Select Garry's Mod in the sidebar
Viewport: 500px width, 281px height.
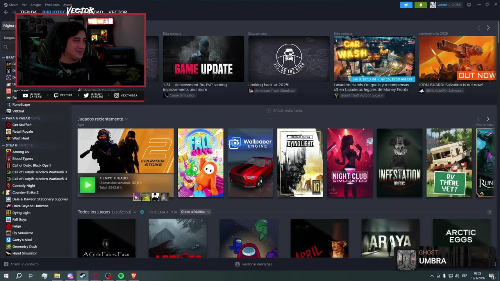point(22,240)
